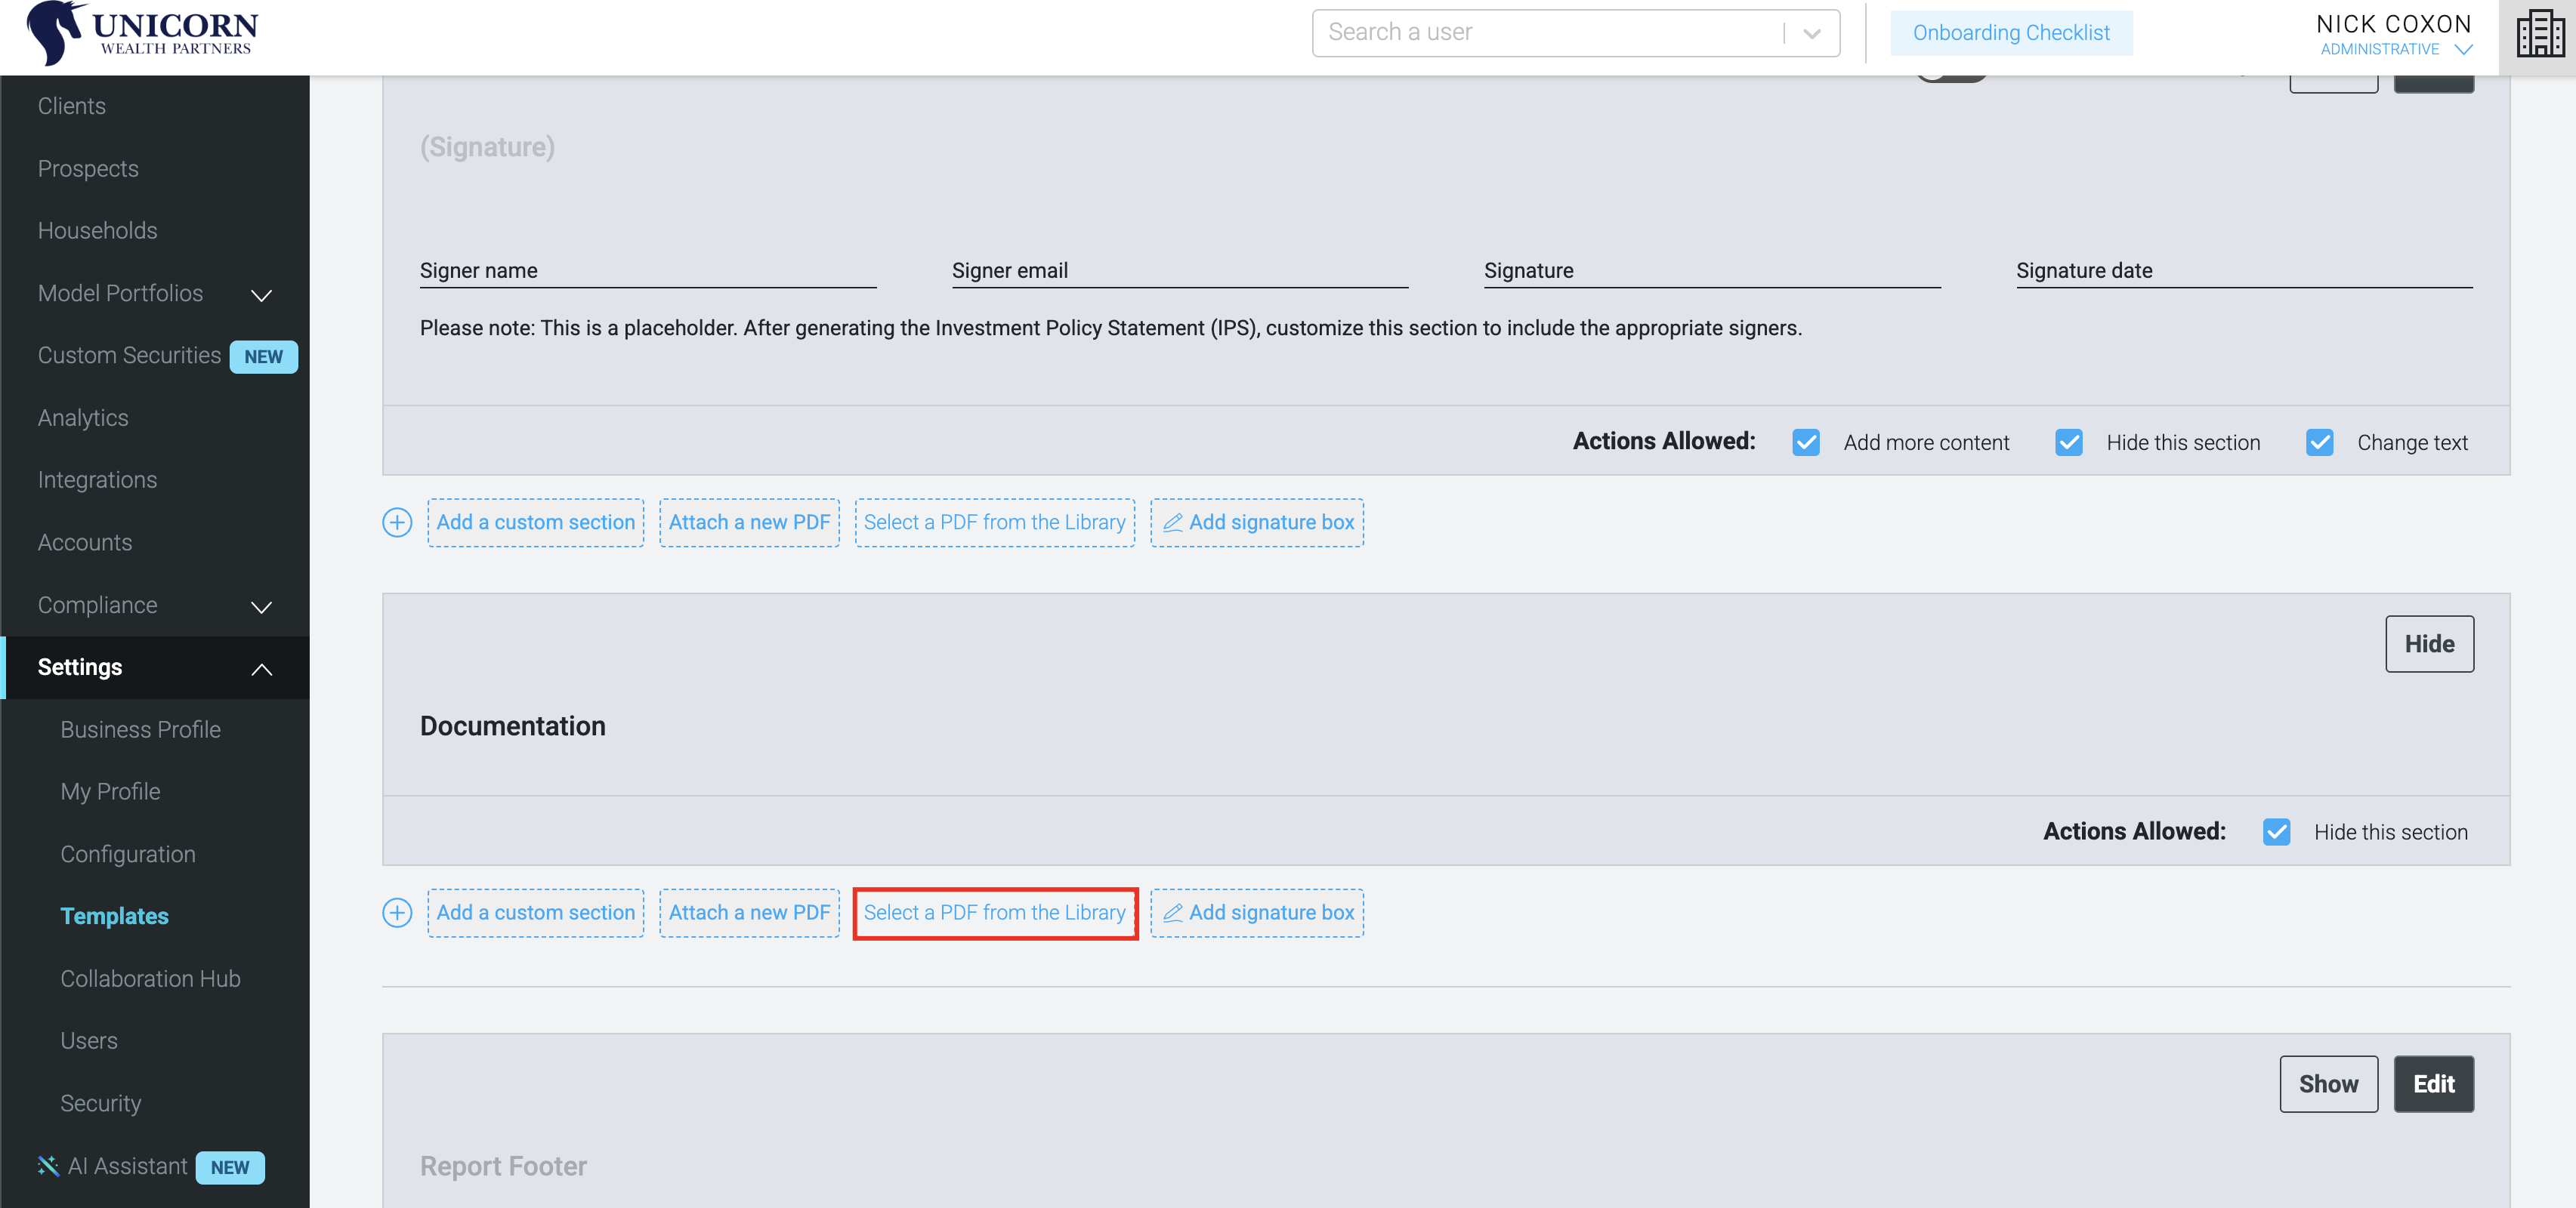2576x1208 pixels.
Task: Open the Search a user dropdown arrow
Action: 1812,33
